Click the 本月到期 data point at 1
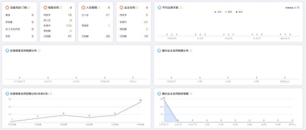 point(12,122)
